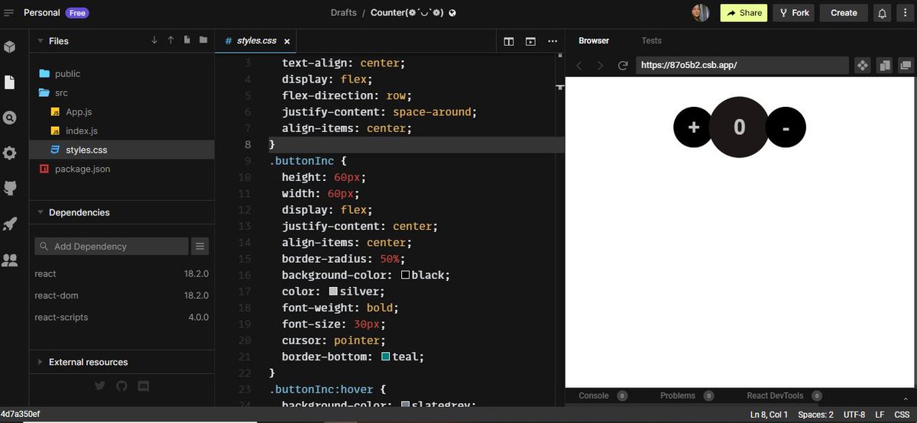
Task: Expand the External resources section
Action: click(x=40, y=362)
